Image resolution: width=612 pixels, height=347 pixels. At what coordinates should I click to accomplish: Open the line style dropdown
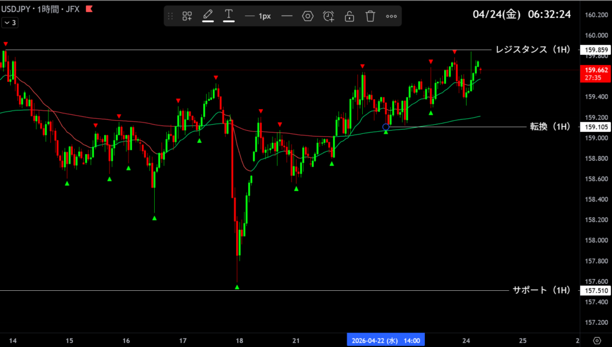point(287,16)
